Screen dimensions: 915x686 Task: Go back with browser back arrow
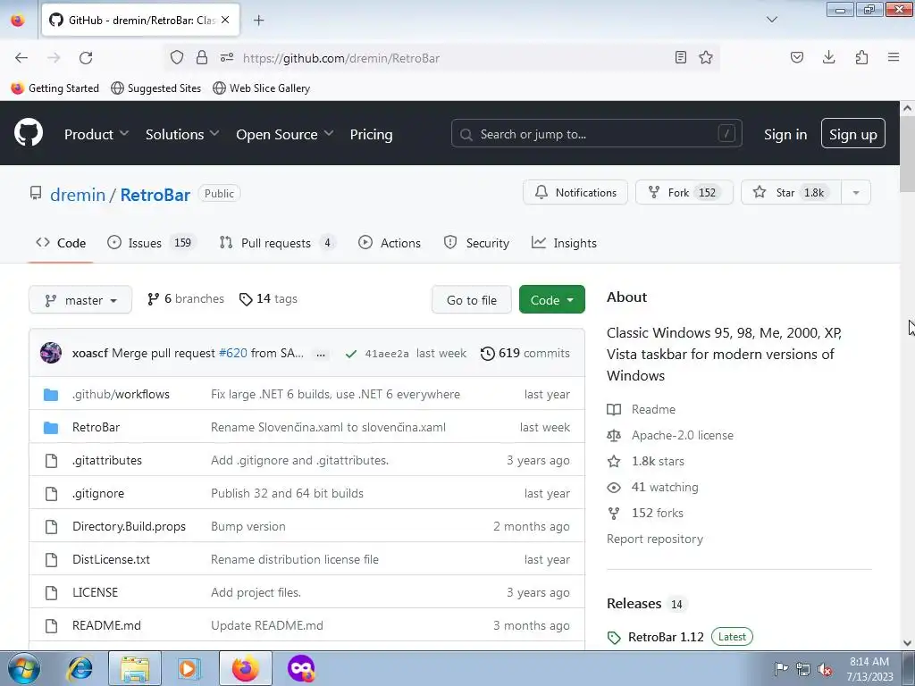click(x=21, y=58)
